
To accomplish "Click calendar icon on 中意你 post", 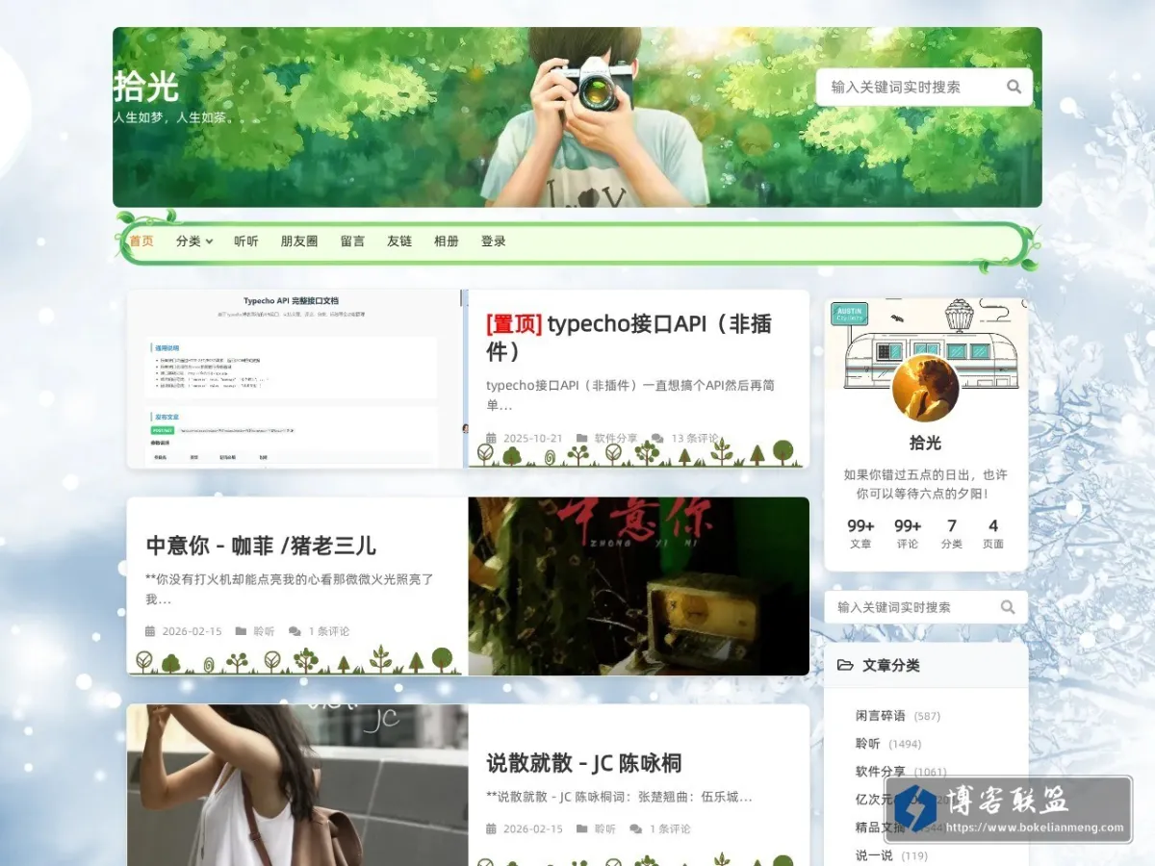I will tap(150, 631).
